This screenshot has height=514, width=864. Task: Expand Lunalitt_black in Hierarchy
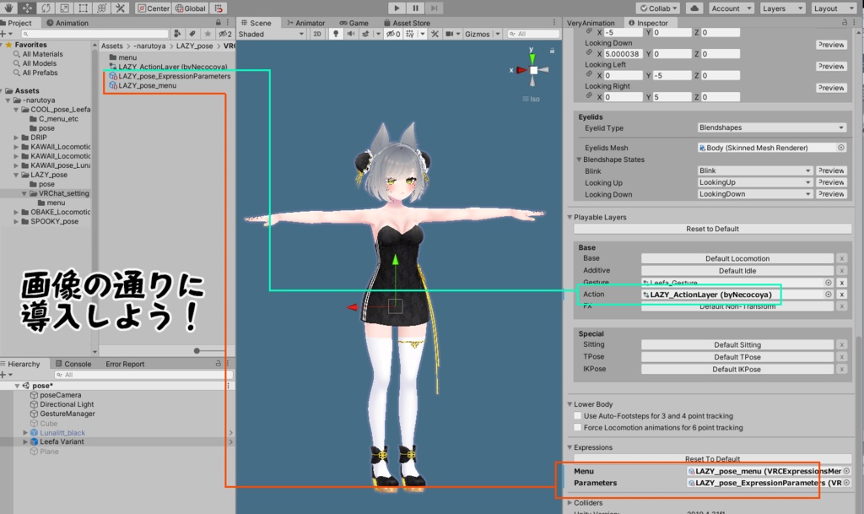(24, 432)
